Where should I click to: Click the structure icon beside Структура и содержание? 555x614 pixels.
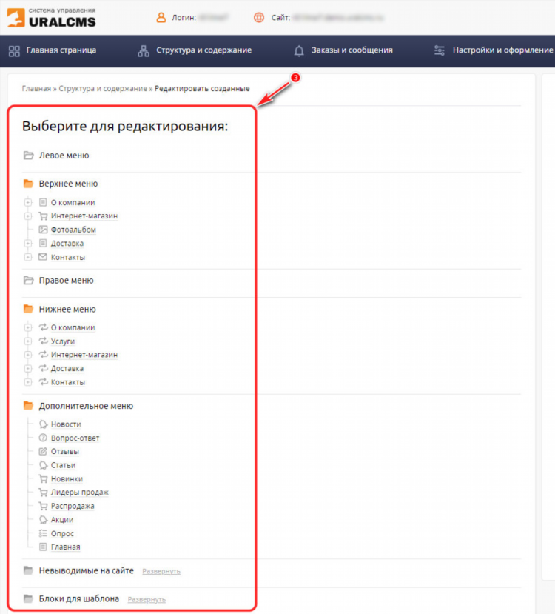click(144, 51)
